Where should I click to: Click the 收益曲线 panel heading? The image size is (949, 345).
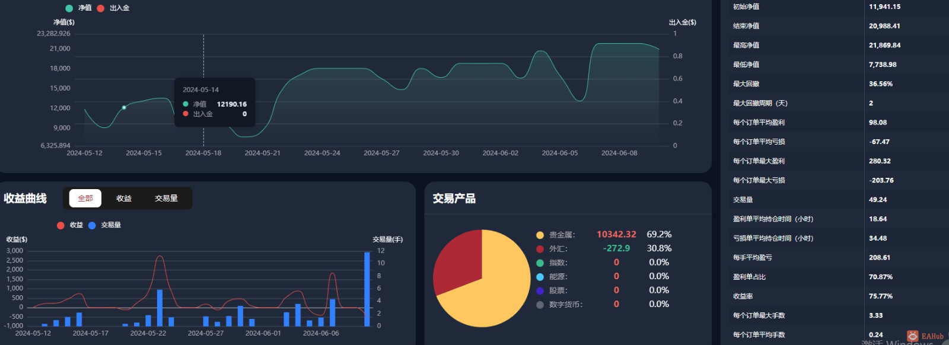pos(25,199)
